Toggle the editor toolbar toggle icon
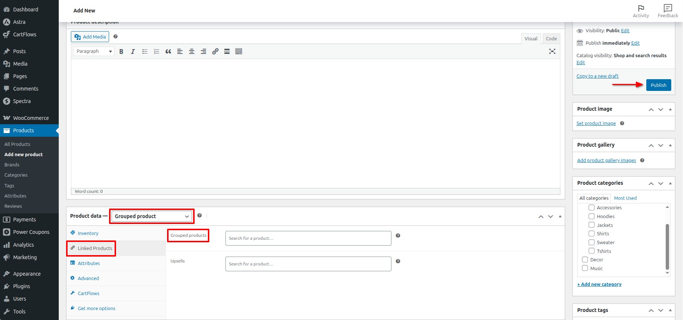Image resolution: width=683 pixels, height=320 pixels. (239, 52)
